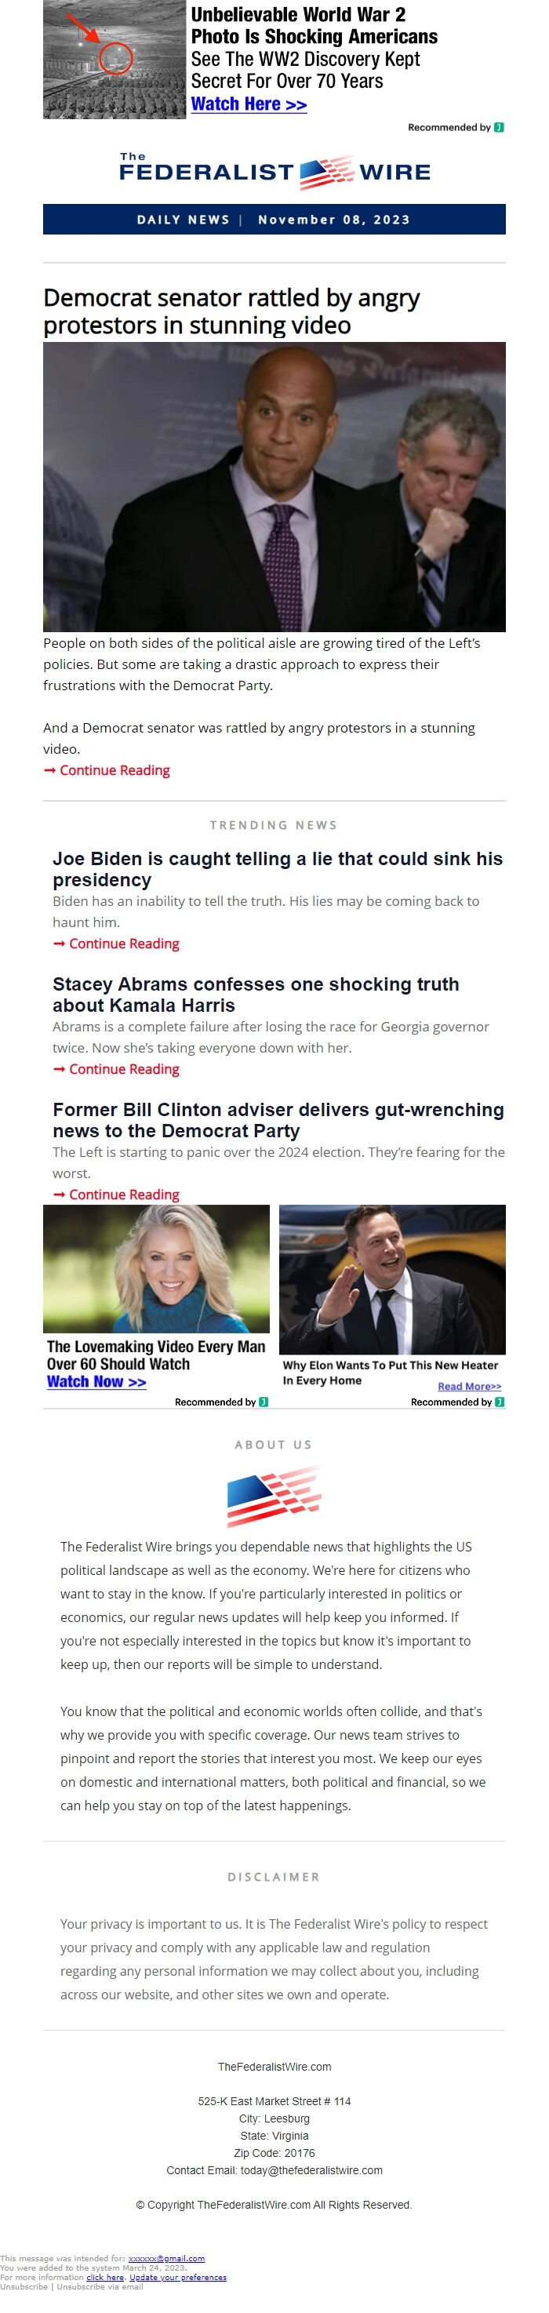The image size is (549, 2313).
Task: Click 'Read More>>' on the heater ad
Action: point(469,1387)
